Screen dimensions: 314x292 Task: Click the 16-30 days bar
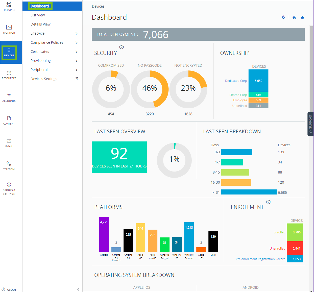click(x=236, y=182)
